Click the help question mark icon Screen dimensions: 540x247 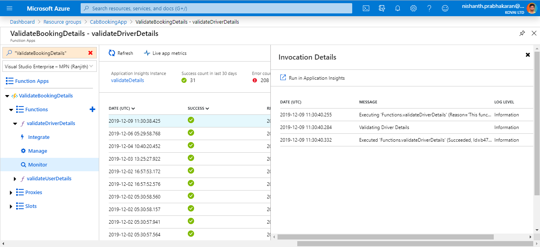coord(429,8)
